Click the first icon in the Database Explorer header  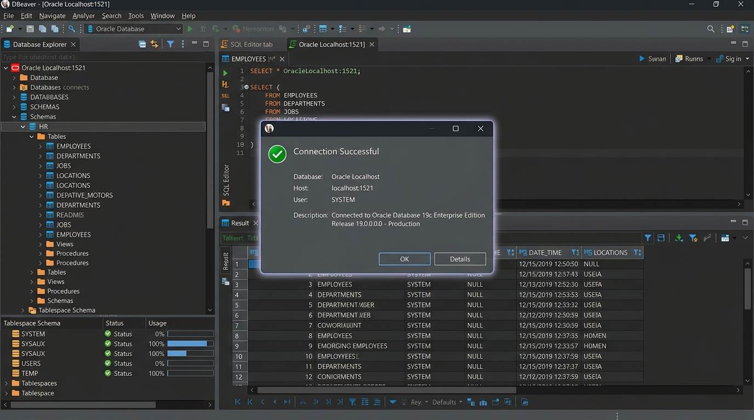point(142,44)
